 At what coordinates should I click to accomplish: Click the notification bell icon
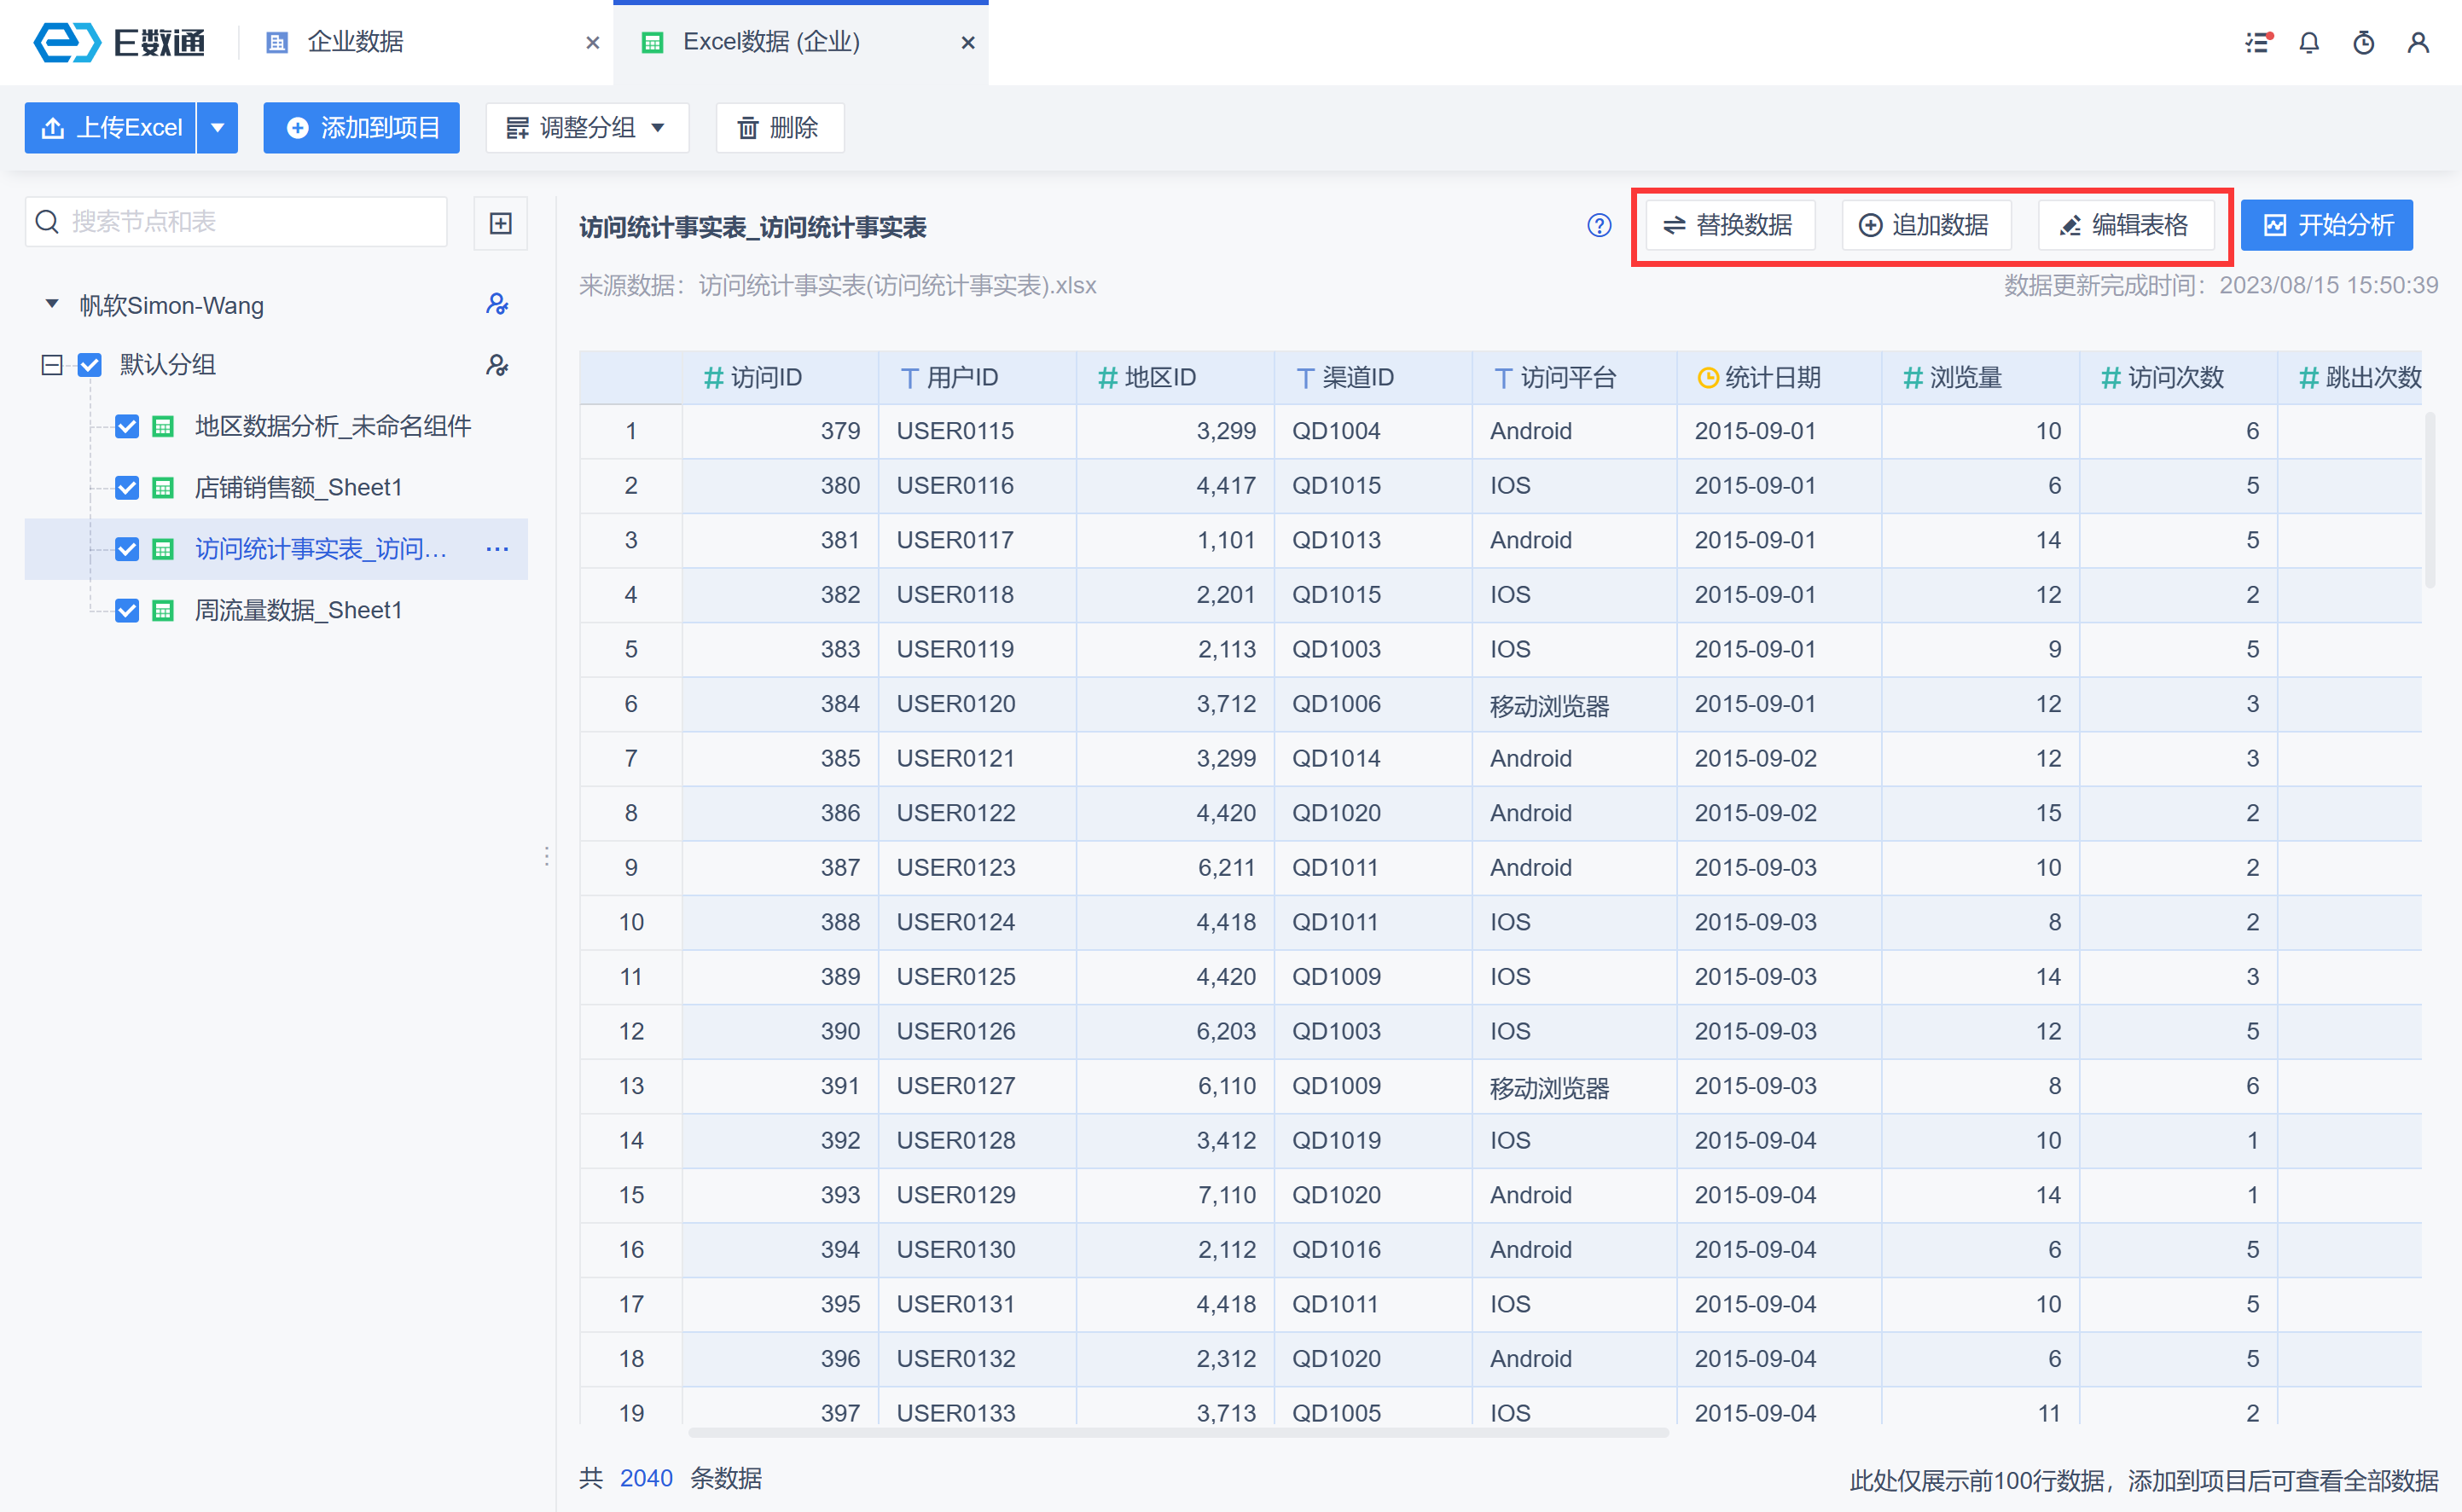[2309, 43]
